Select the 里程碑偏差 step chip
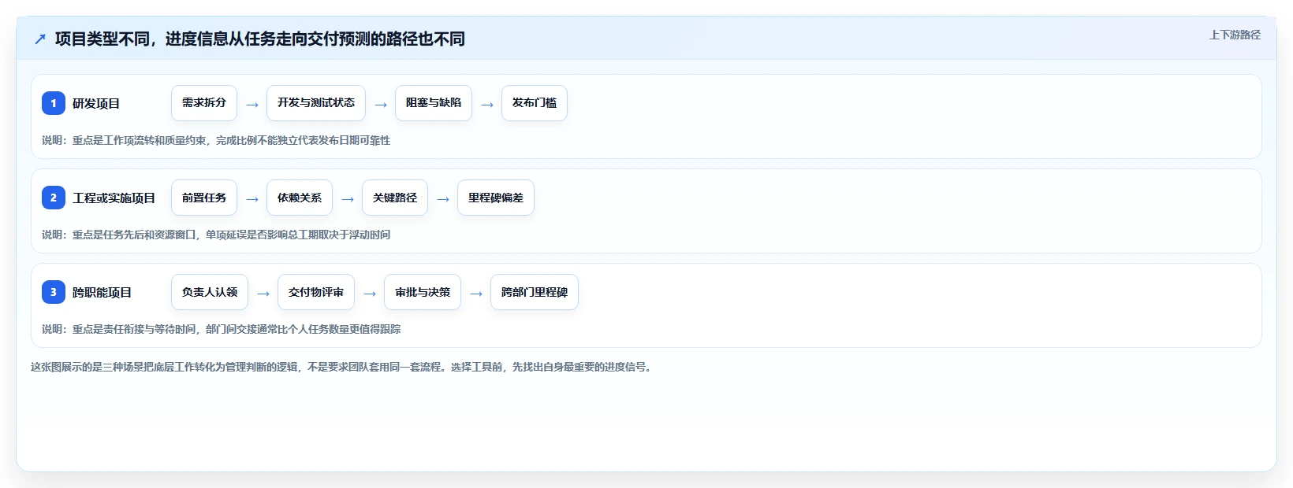Screen dimensions: 1293x488 tap(496, 198)
